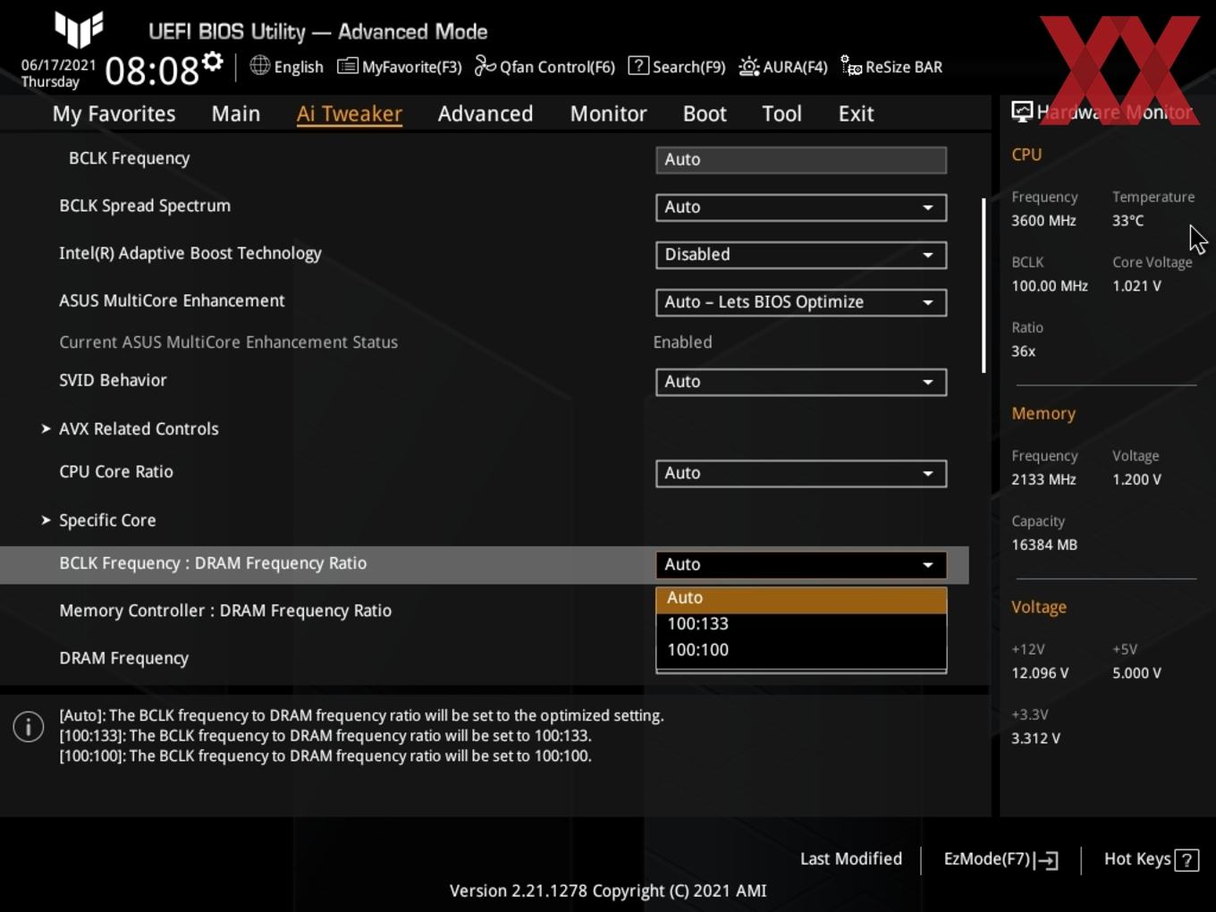
Task: Select the BCLK Frequency label
Action: (x=129, y=158)
